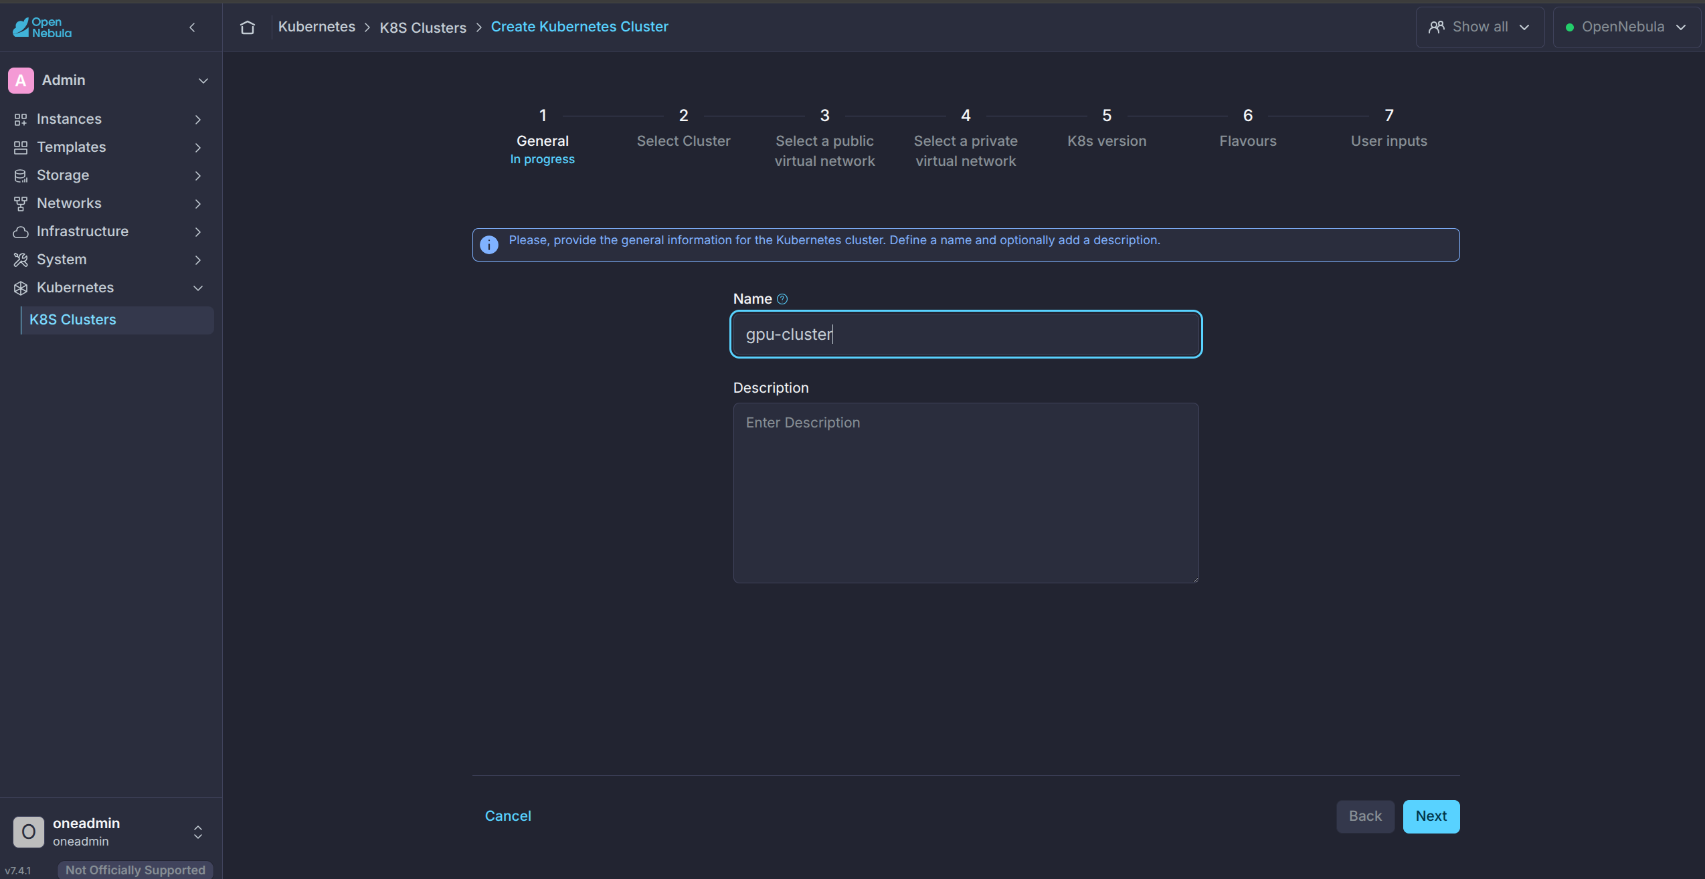Click the Back button
This screenshot has height=879, width=1705.
(x=1365, y=816)
